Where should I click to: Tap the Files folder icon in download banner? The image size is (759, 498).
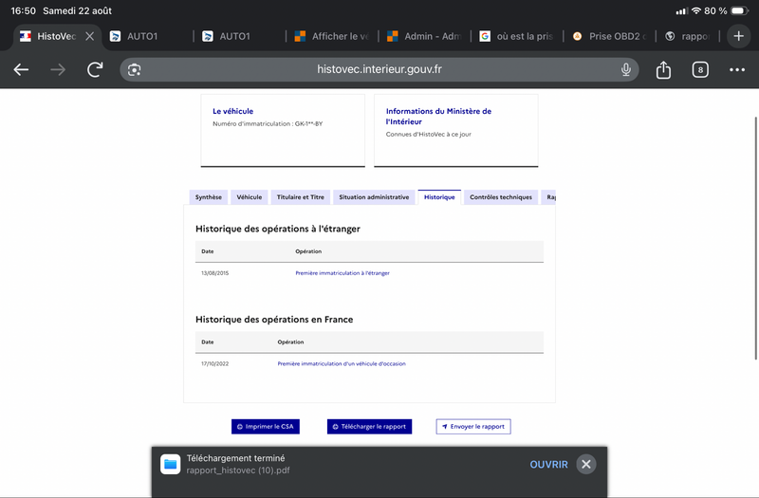(171, 464)
